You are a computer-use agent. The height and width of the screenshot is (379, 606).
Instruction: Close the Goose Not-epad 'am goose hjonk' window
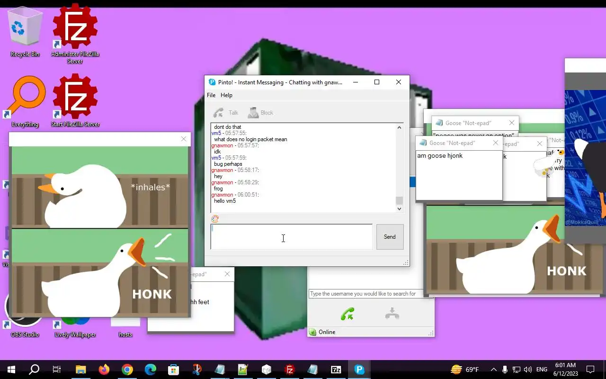click(495, 143)
